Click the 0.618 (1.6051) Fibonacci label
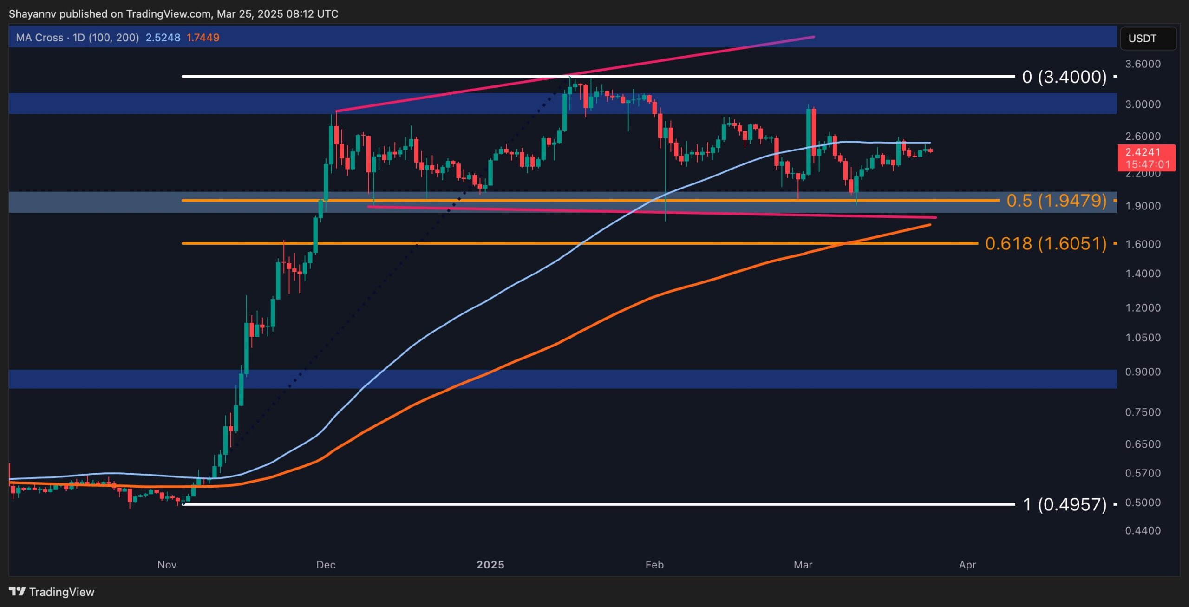Image resolution: width=1189 pixels, height=607 pixels. click(1045, 243)
